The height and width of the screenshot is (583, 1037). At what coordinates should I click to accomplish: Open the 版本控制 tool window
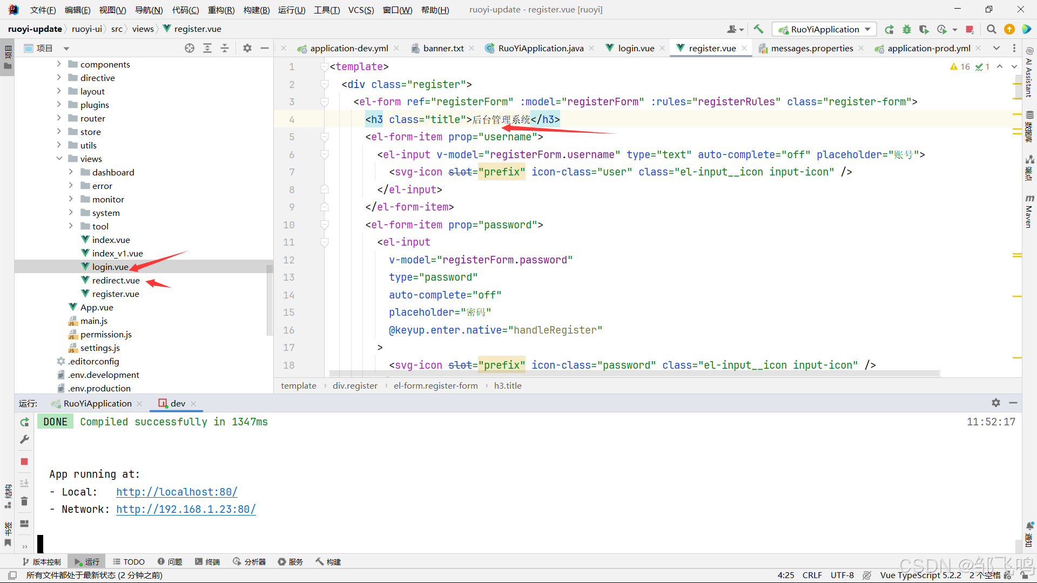tap(42, 562)
